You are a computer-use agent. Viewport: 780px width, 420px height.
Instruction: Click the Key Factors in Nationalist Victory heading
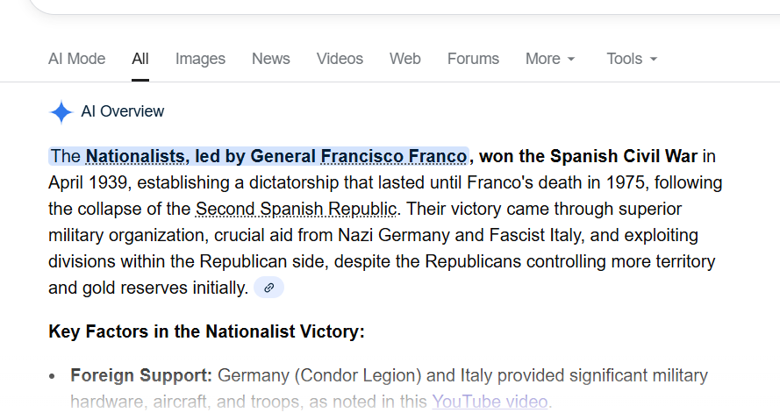coord(206,331)
